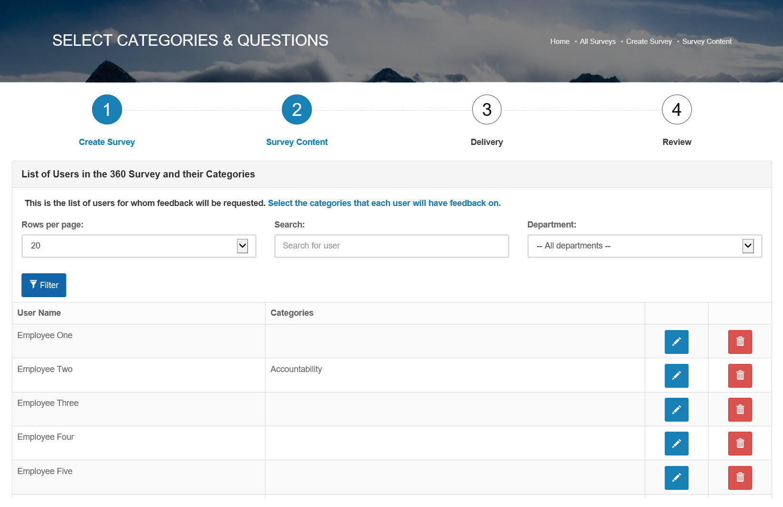Screen dimensions: 783x507
Task: Delete Employee Three row
Action: 740,410
